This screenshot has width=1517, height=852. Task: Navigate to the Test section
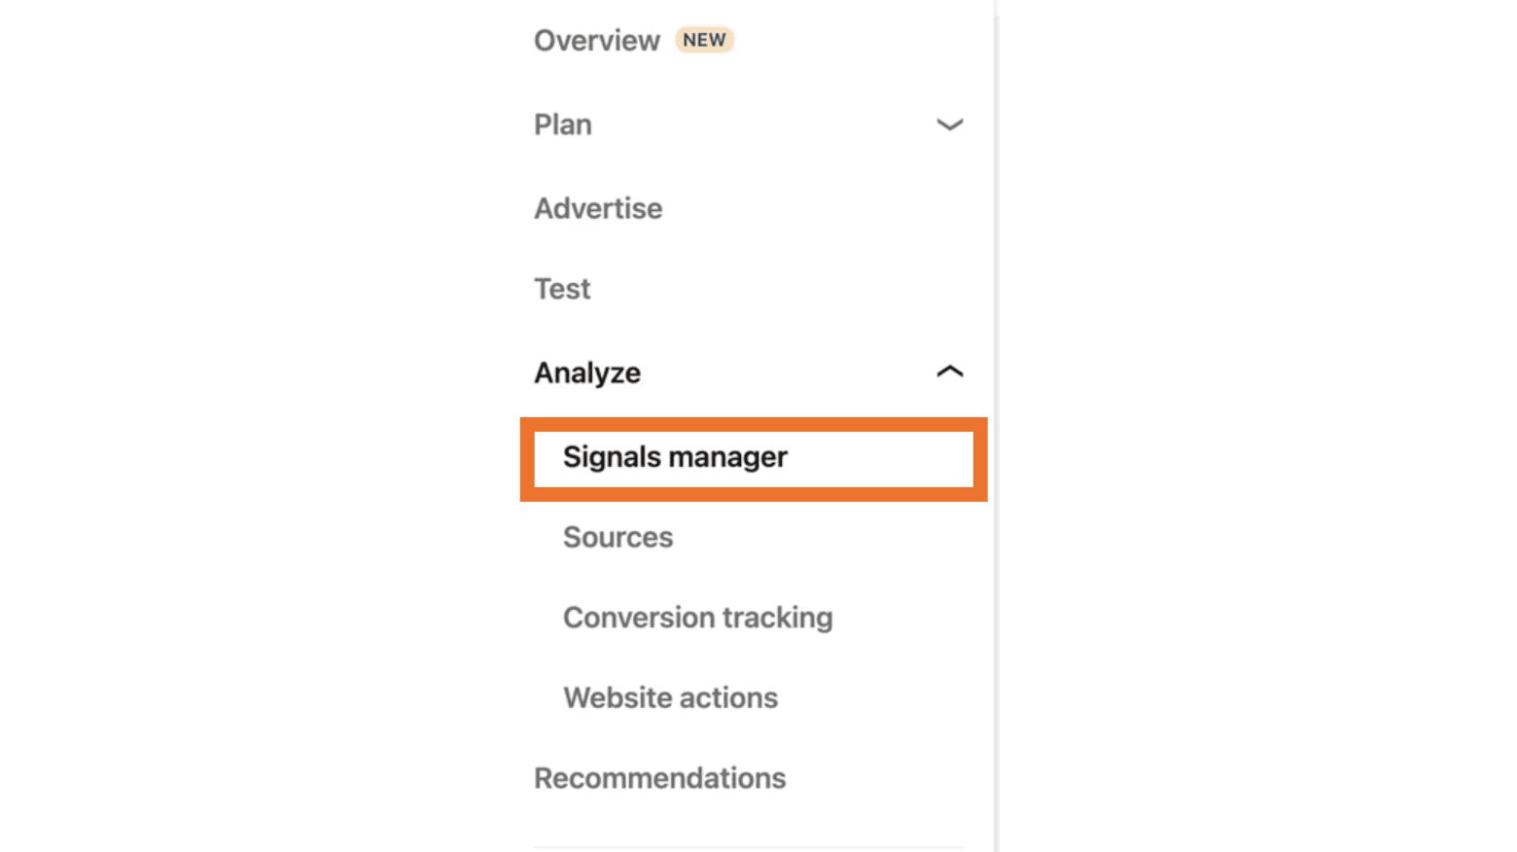[x=561, y=288]
